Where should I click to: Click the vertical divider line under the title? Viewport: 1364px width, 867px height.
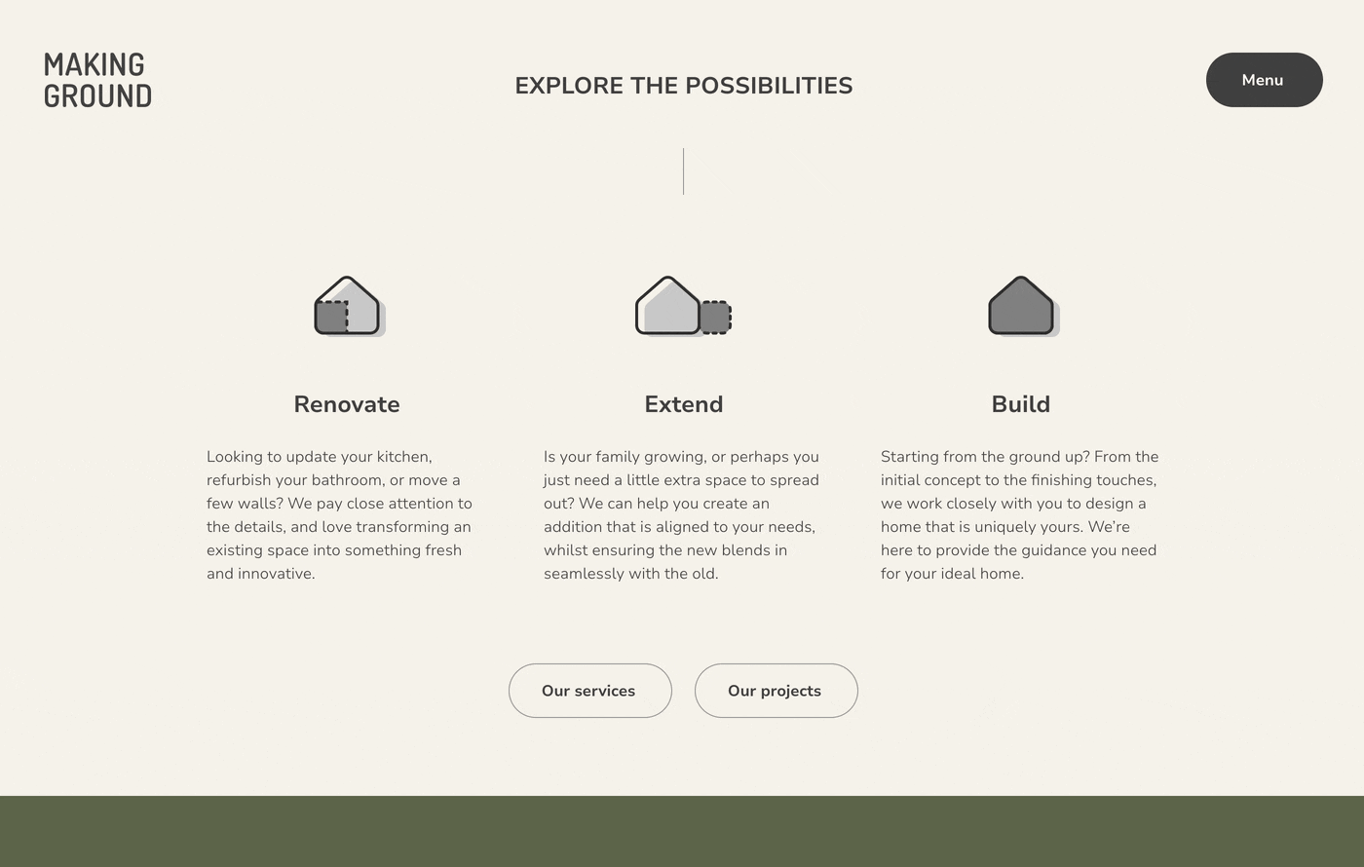pyautogui.click(x=683, y=171)
